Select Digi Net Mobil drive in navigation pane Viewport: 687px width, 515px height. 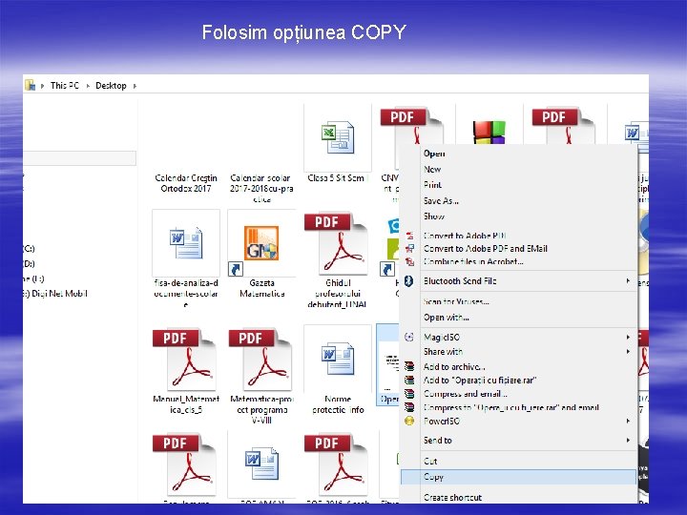coord(55,294)
